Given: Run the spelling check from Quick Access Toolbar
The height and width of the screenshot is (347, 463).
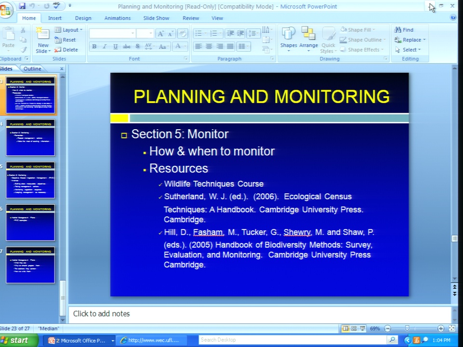Looking at the screenshot, I should pos(56,6).
